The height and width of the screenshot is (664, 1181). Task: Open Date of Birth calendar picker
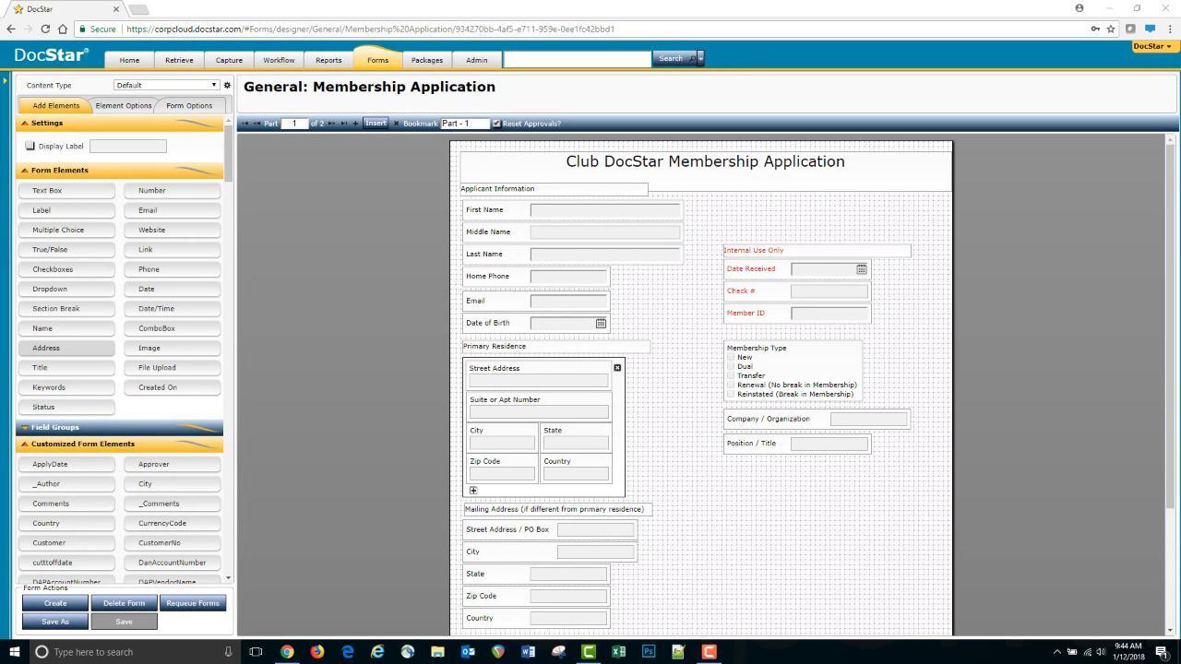click(601, 323)
